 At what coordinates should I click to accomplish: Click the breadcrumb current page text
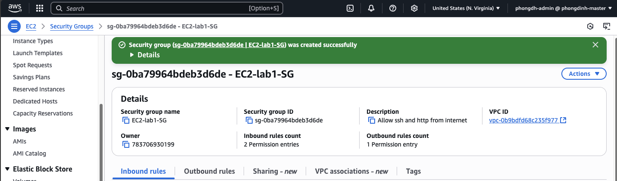[x=162, y=26]
